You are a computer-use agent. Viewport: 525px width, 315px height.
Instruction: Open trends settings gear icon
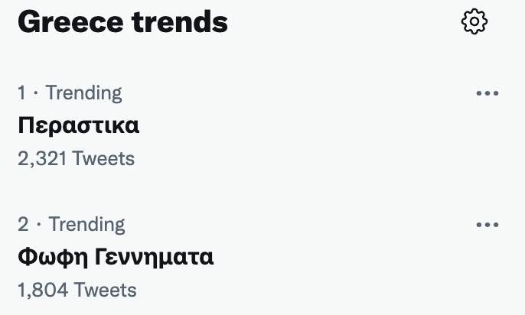(x=474, y=22)
